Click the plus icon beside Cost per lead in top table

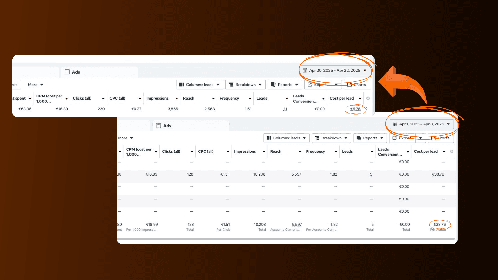click(x=368, y=98)
